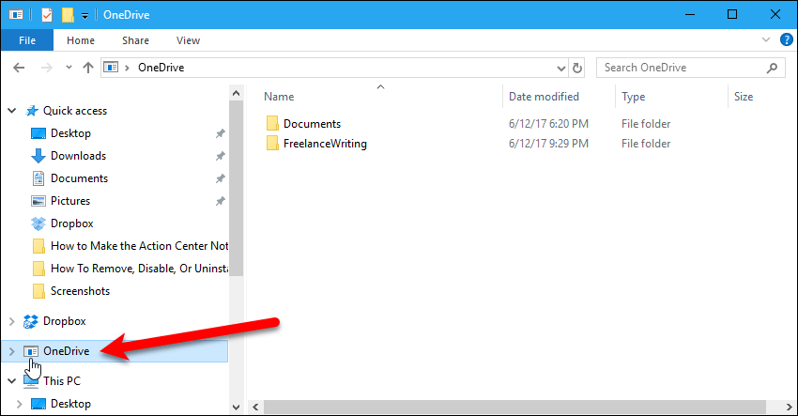Click the horizontal scrollbar in file list
Viewport: 798px width, 416px height.
pyautogui.click(x=515, y=407)
